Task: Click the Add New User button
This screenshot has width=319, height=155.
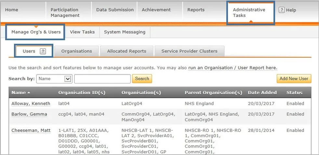Action: [x=294, y=79]
